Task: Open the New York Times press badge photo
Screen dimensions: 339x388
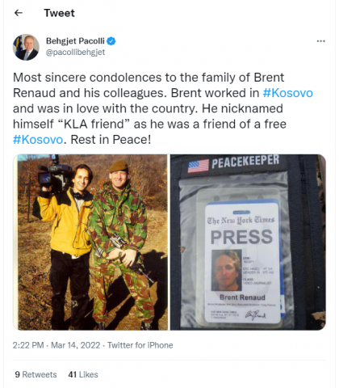Action: click(248, 242)
